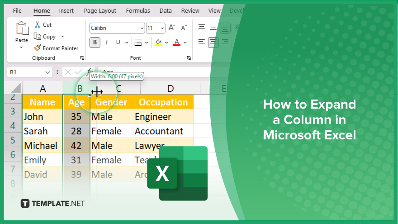Viewport: 398px width, 224px height.
Task: Align text right in cell
Action: tap(225, 43)
